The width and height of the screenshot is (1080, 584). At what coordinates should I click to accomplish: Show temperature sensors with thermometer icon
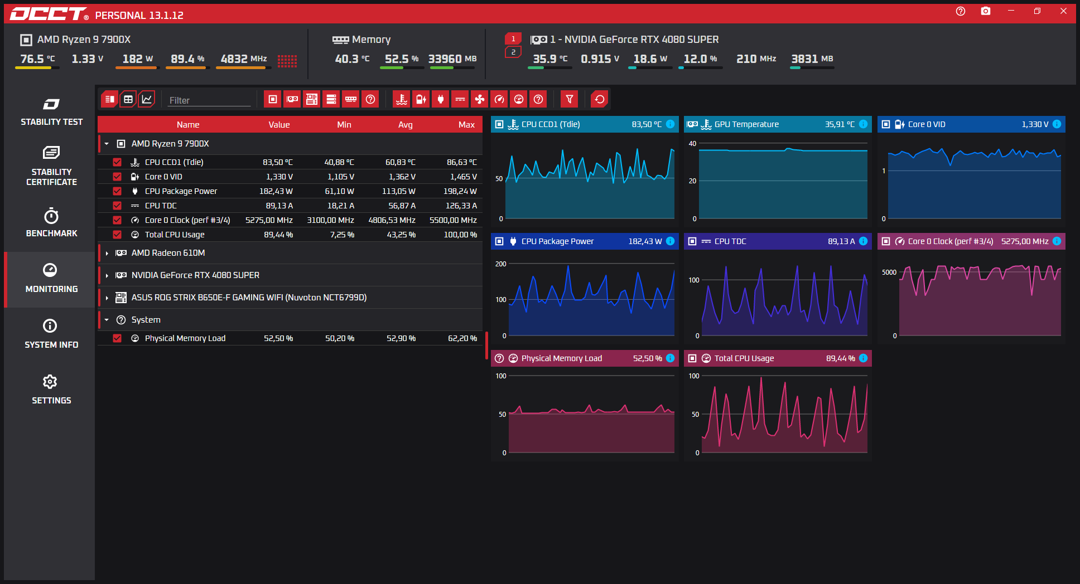pos(402,99)
